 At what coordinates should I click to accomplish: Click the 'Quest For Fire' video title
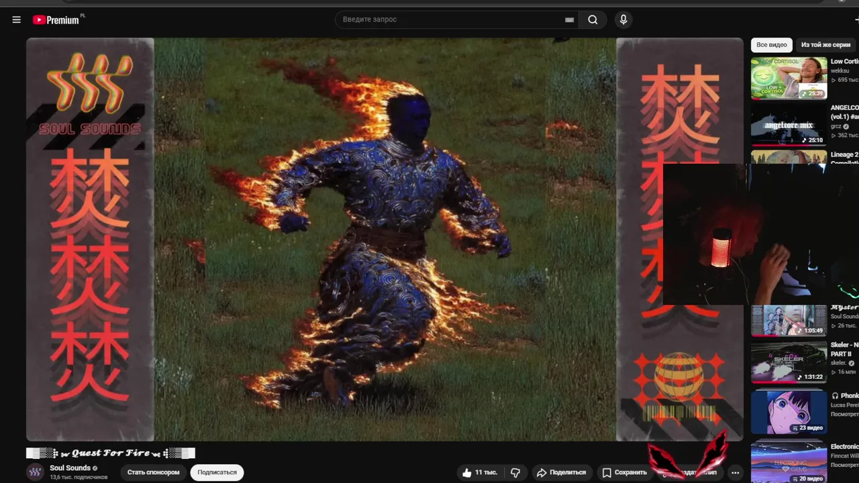pyautogui.click(x=111, y=453)
